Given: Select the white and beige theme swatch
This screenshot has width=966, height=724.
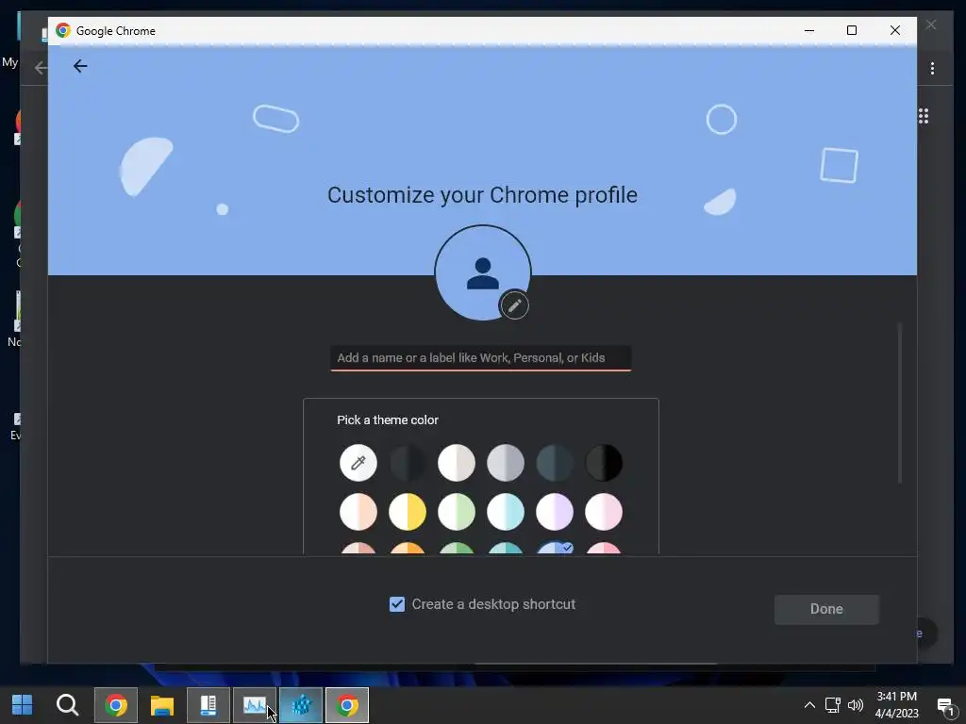Looking at the screenshot, I should [457, 462].
